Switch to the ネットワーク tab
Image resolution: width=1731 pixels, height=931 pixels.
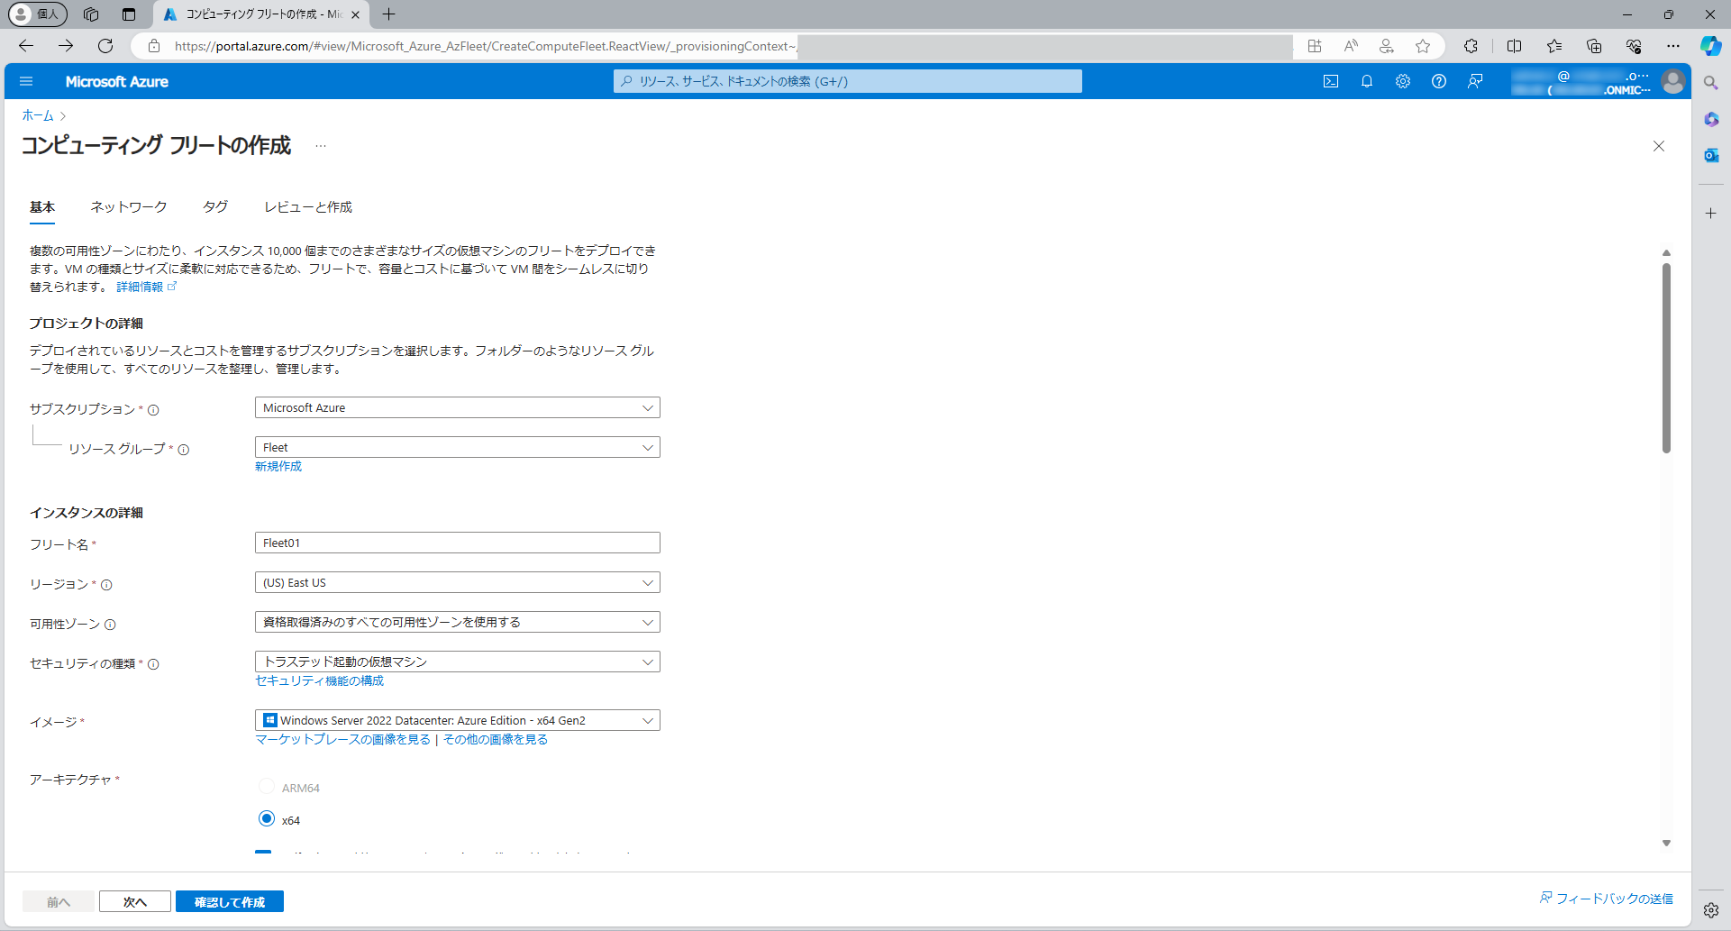click(129, 207)
